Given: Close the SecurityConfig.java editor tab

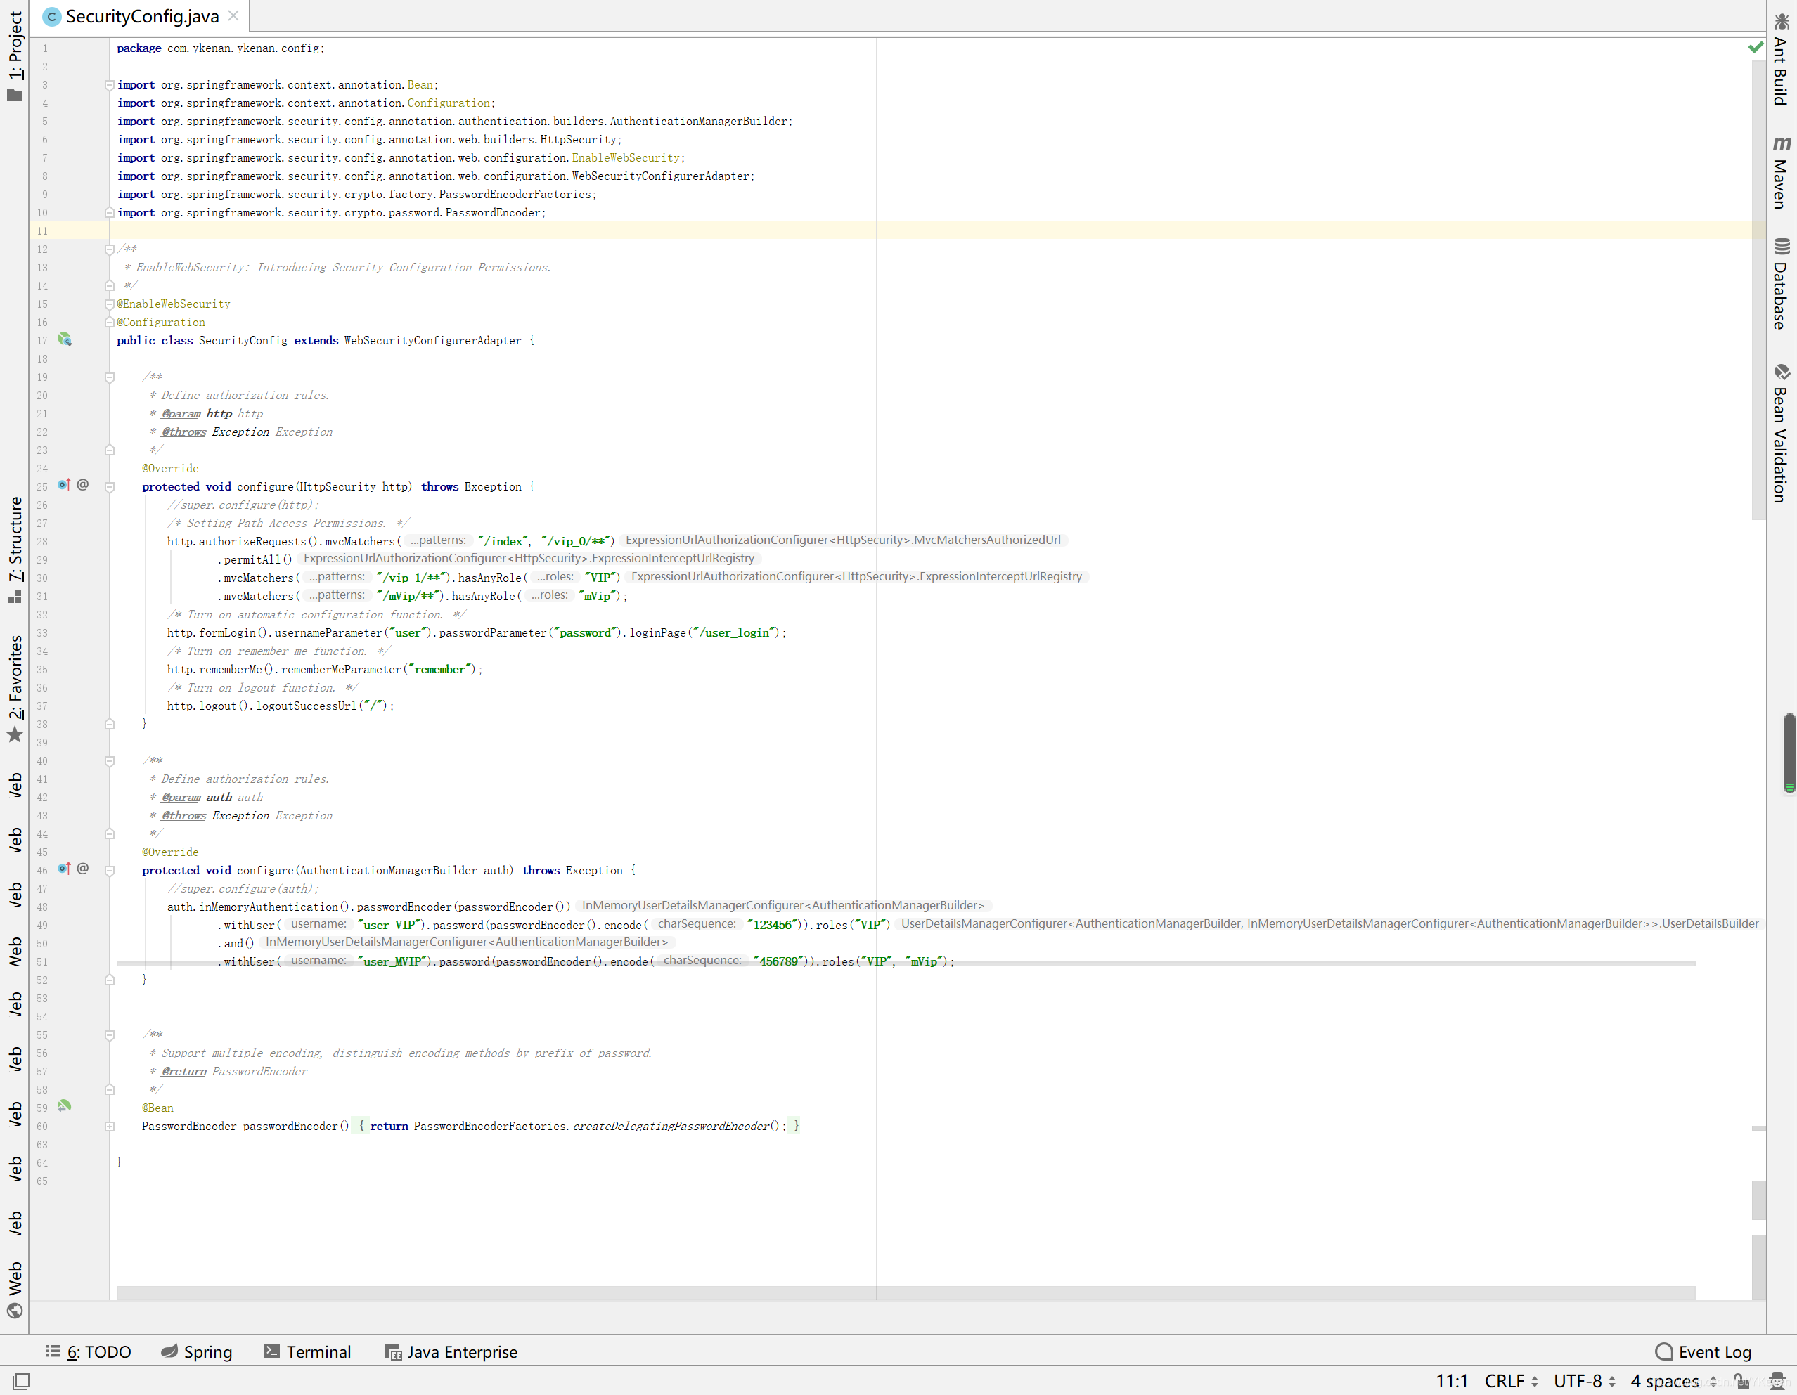Looking at the screenshot, I should [x=233, y=15].
